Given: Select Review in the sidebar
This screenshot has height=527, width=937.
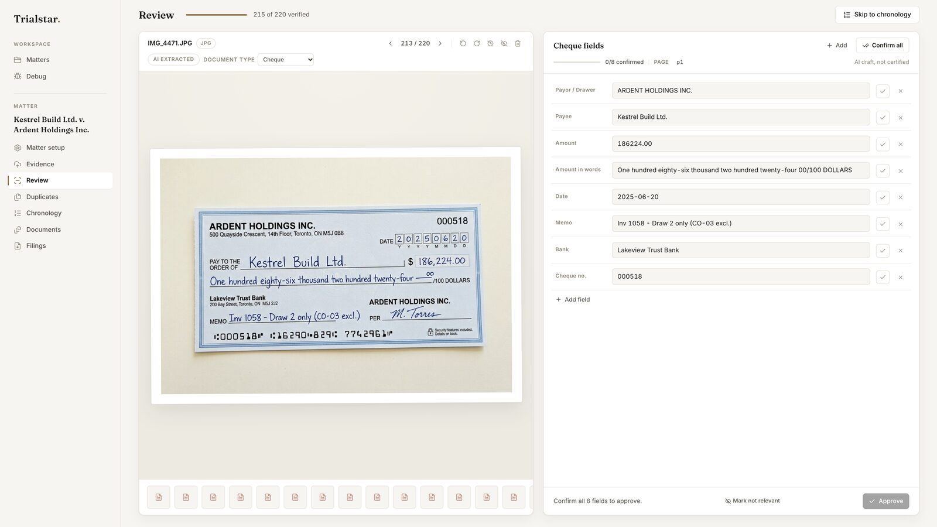Looking at the screenshot, I should (60, 180).
